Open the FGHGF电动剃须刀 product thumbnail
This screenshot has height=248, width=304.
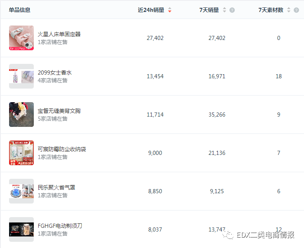(21, 229)
